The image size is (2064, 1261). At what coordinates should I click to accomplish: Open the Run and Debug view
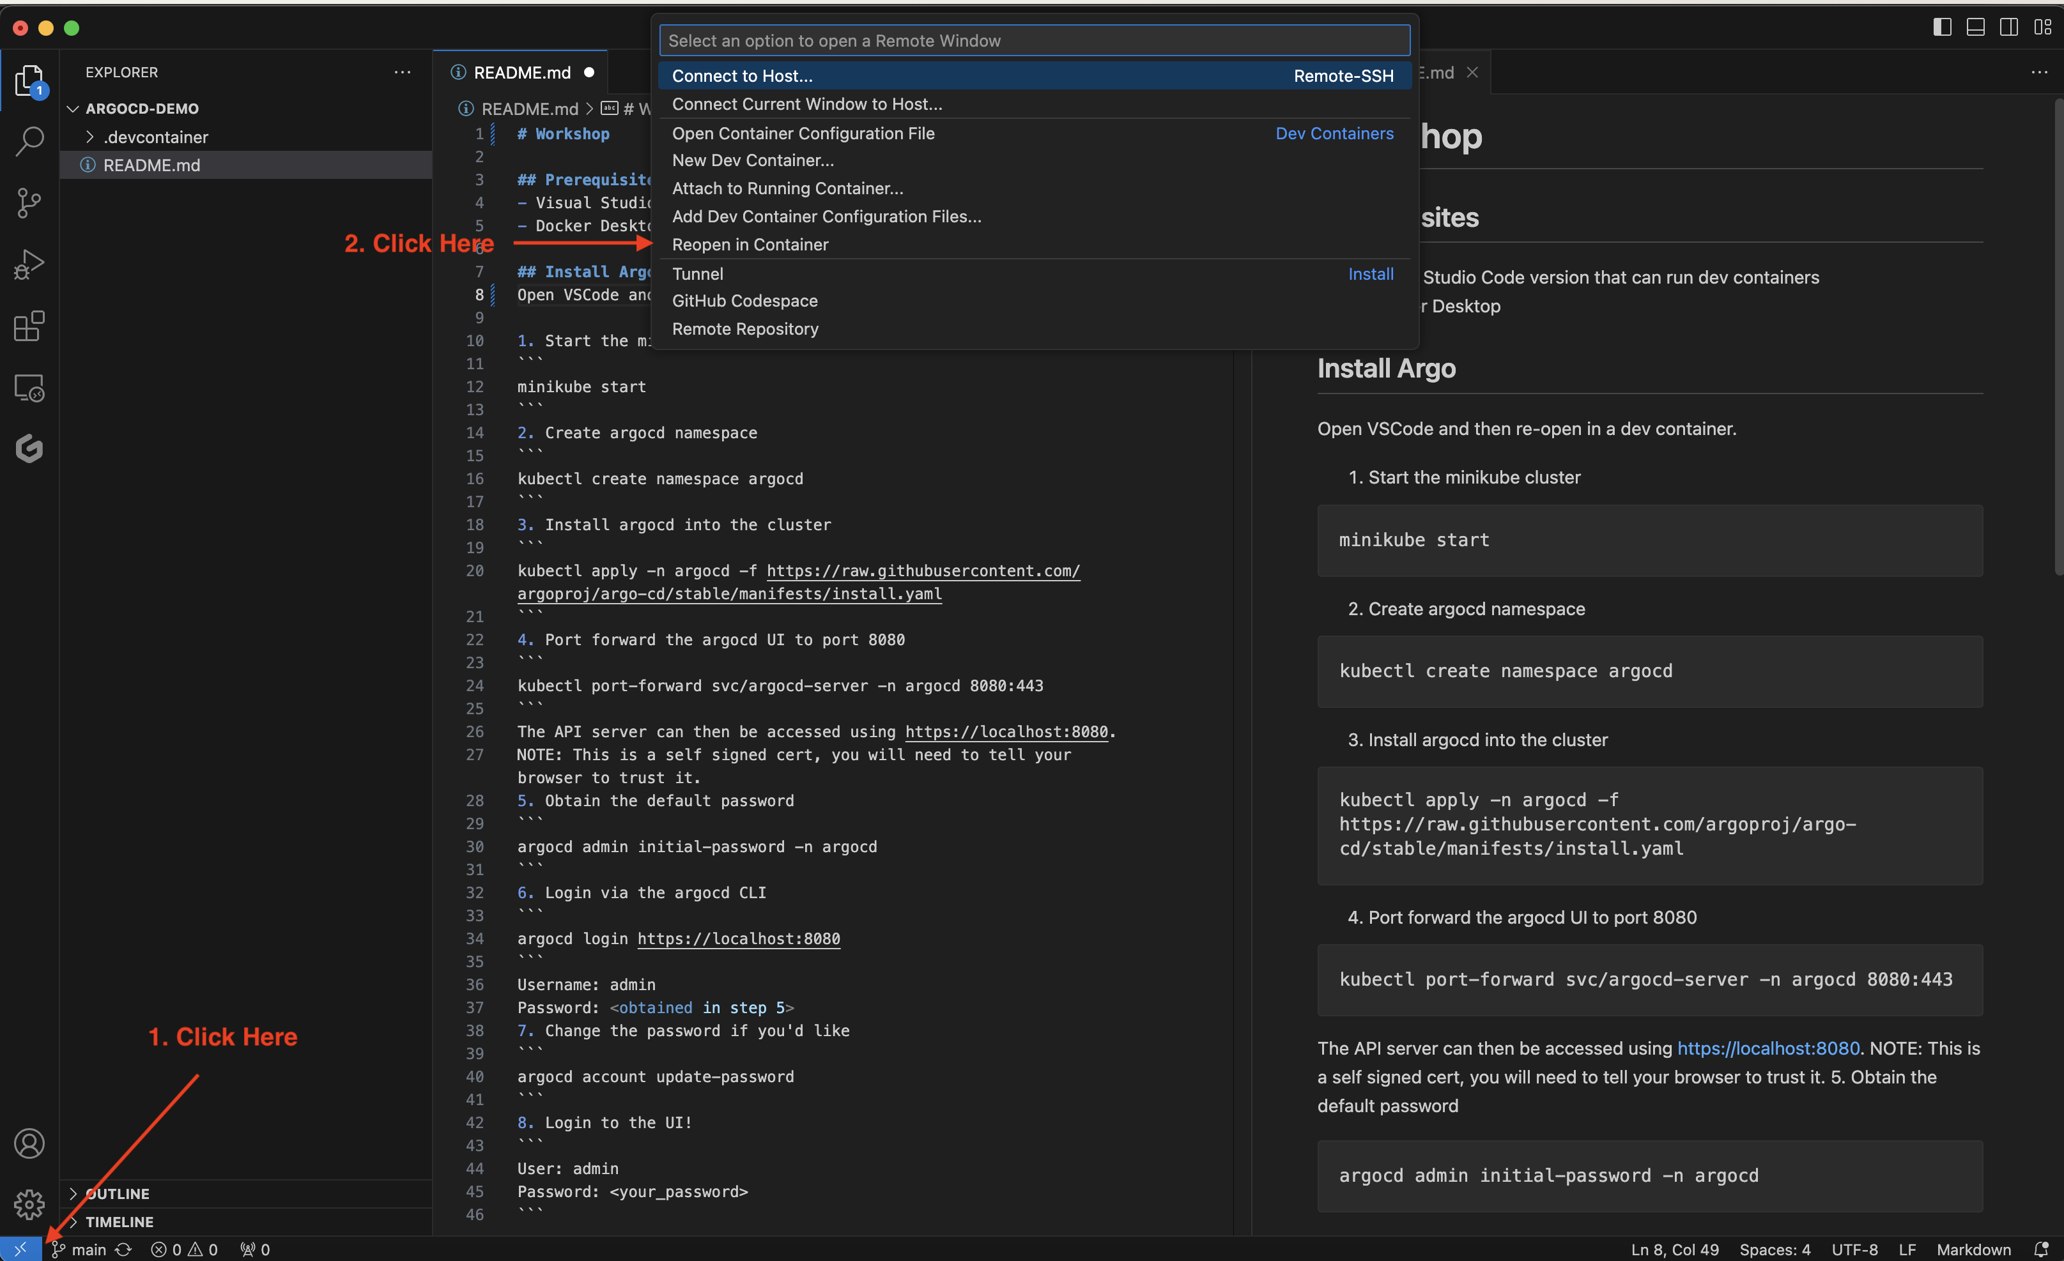coord(29,264)
